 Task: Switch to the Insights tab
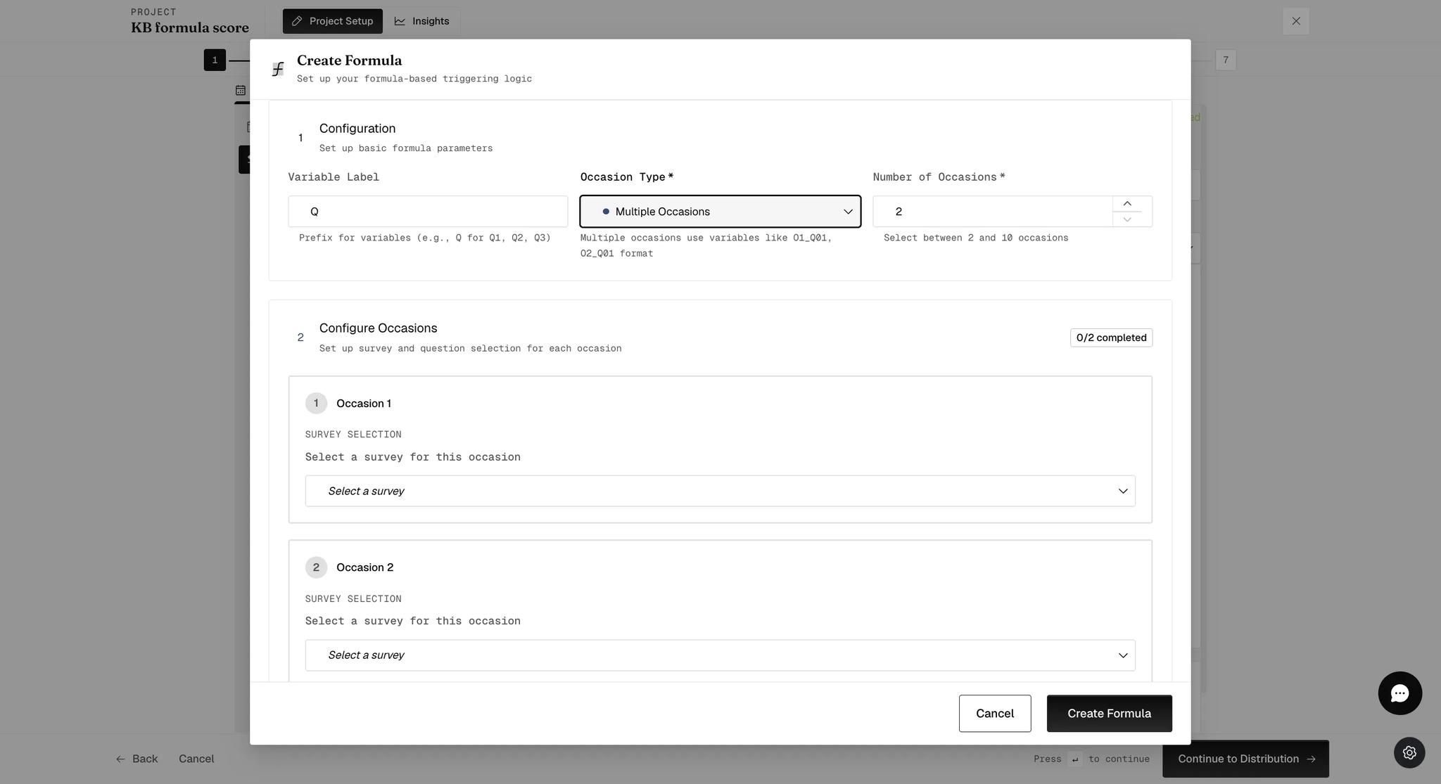pos(421,21)
